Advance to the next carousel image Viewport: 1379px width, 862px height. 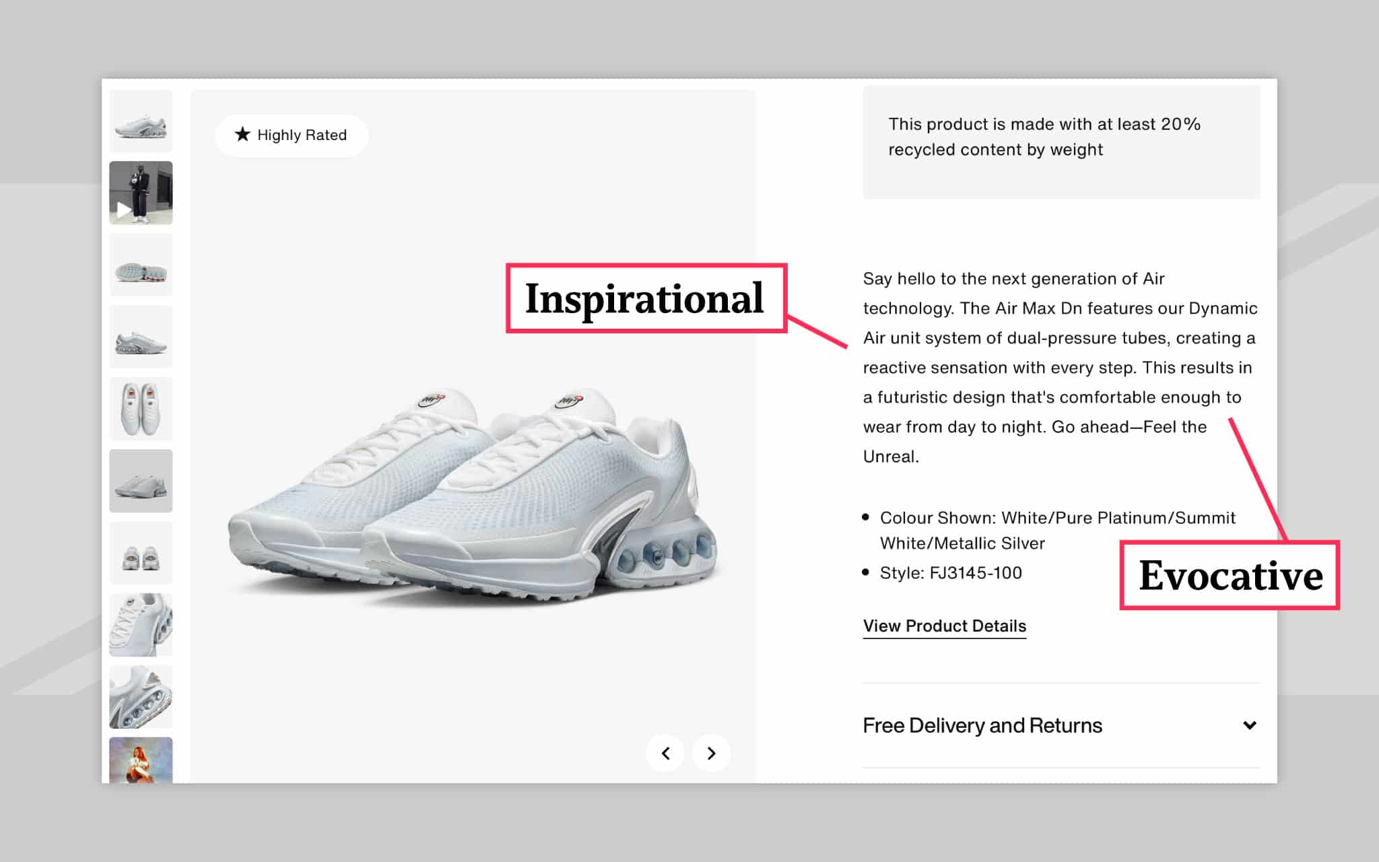point(710,753)
